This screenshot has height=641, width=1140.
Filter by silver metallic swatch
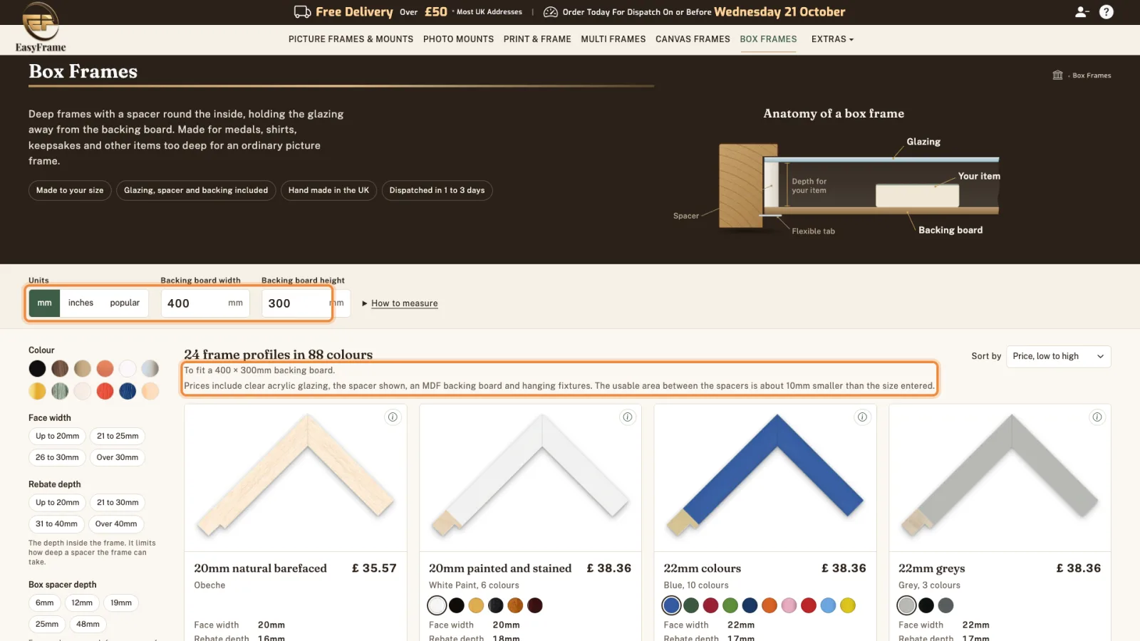150,368
